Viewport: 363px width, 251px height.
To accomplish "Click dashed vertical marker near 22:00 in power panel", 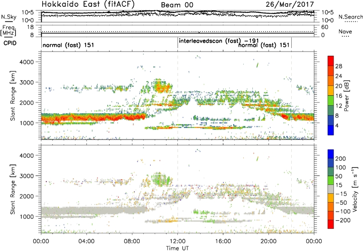I will [x=291, y=95].
